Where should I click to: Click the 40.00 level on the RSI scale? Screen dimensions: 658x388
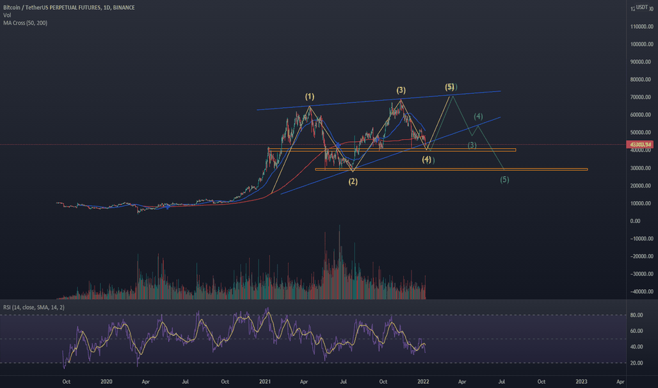(637, 347)
